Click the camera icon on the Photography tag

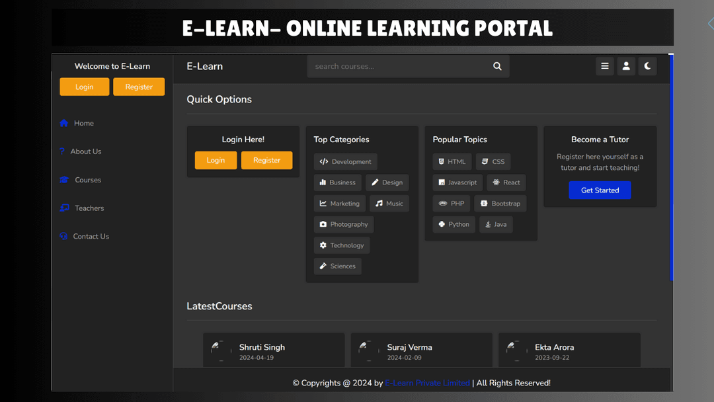tap(322, 224)
